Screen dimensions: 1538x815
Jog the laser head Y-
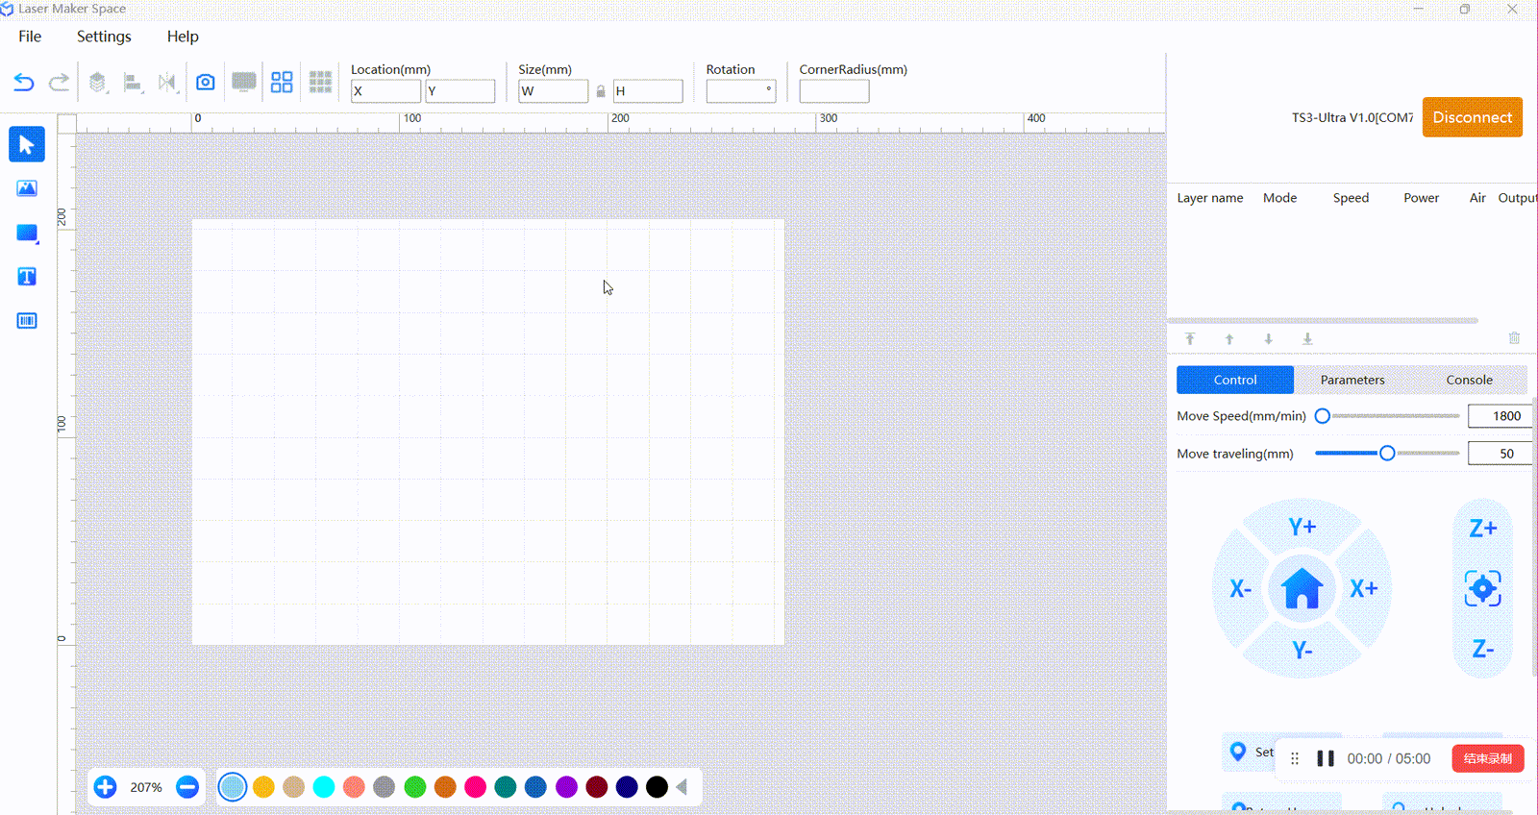coord(1302,651)
